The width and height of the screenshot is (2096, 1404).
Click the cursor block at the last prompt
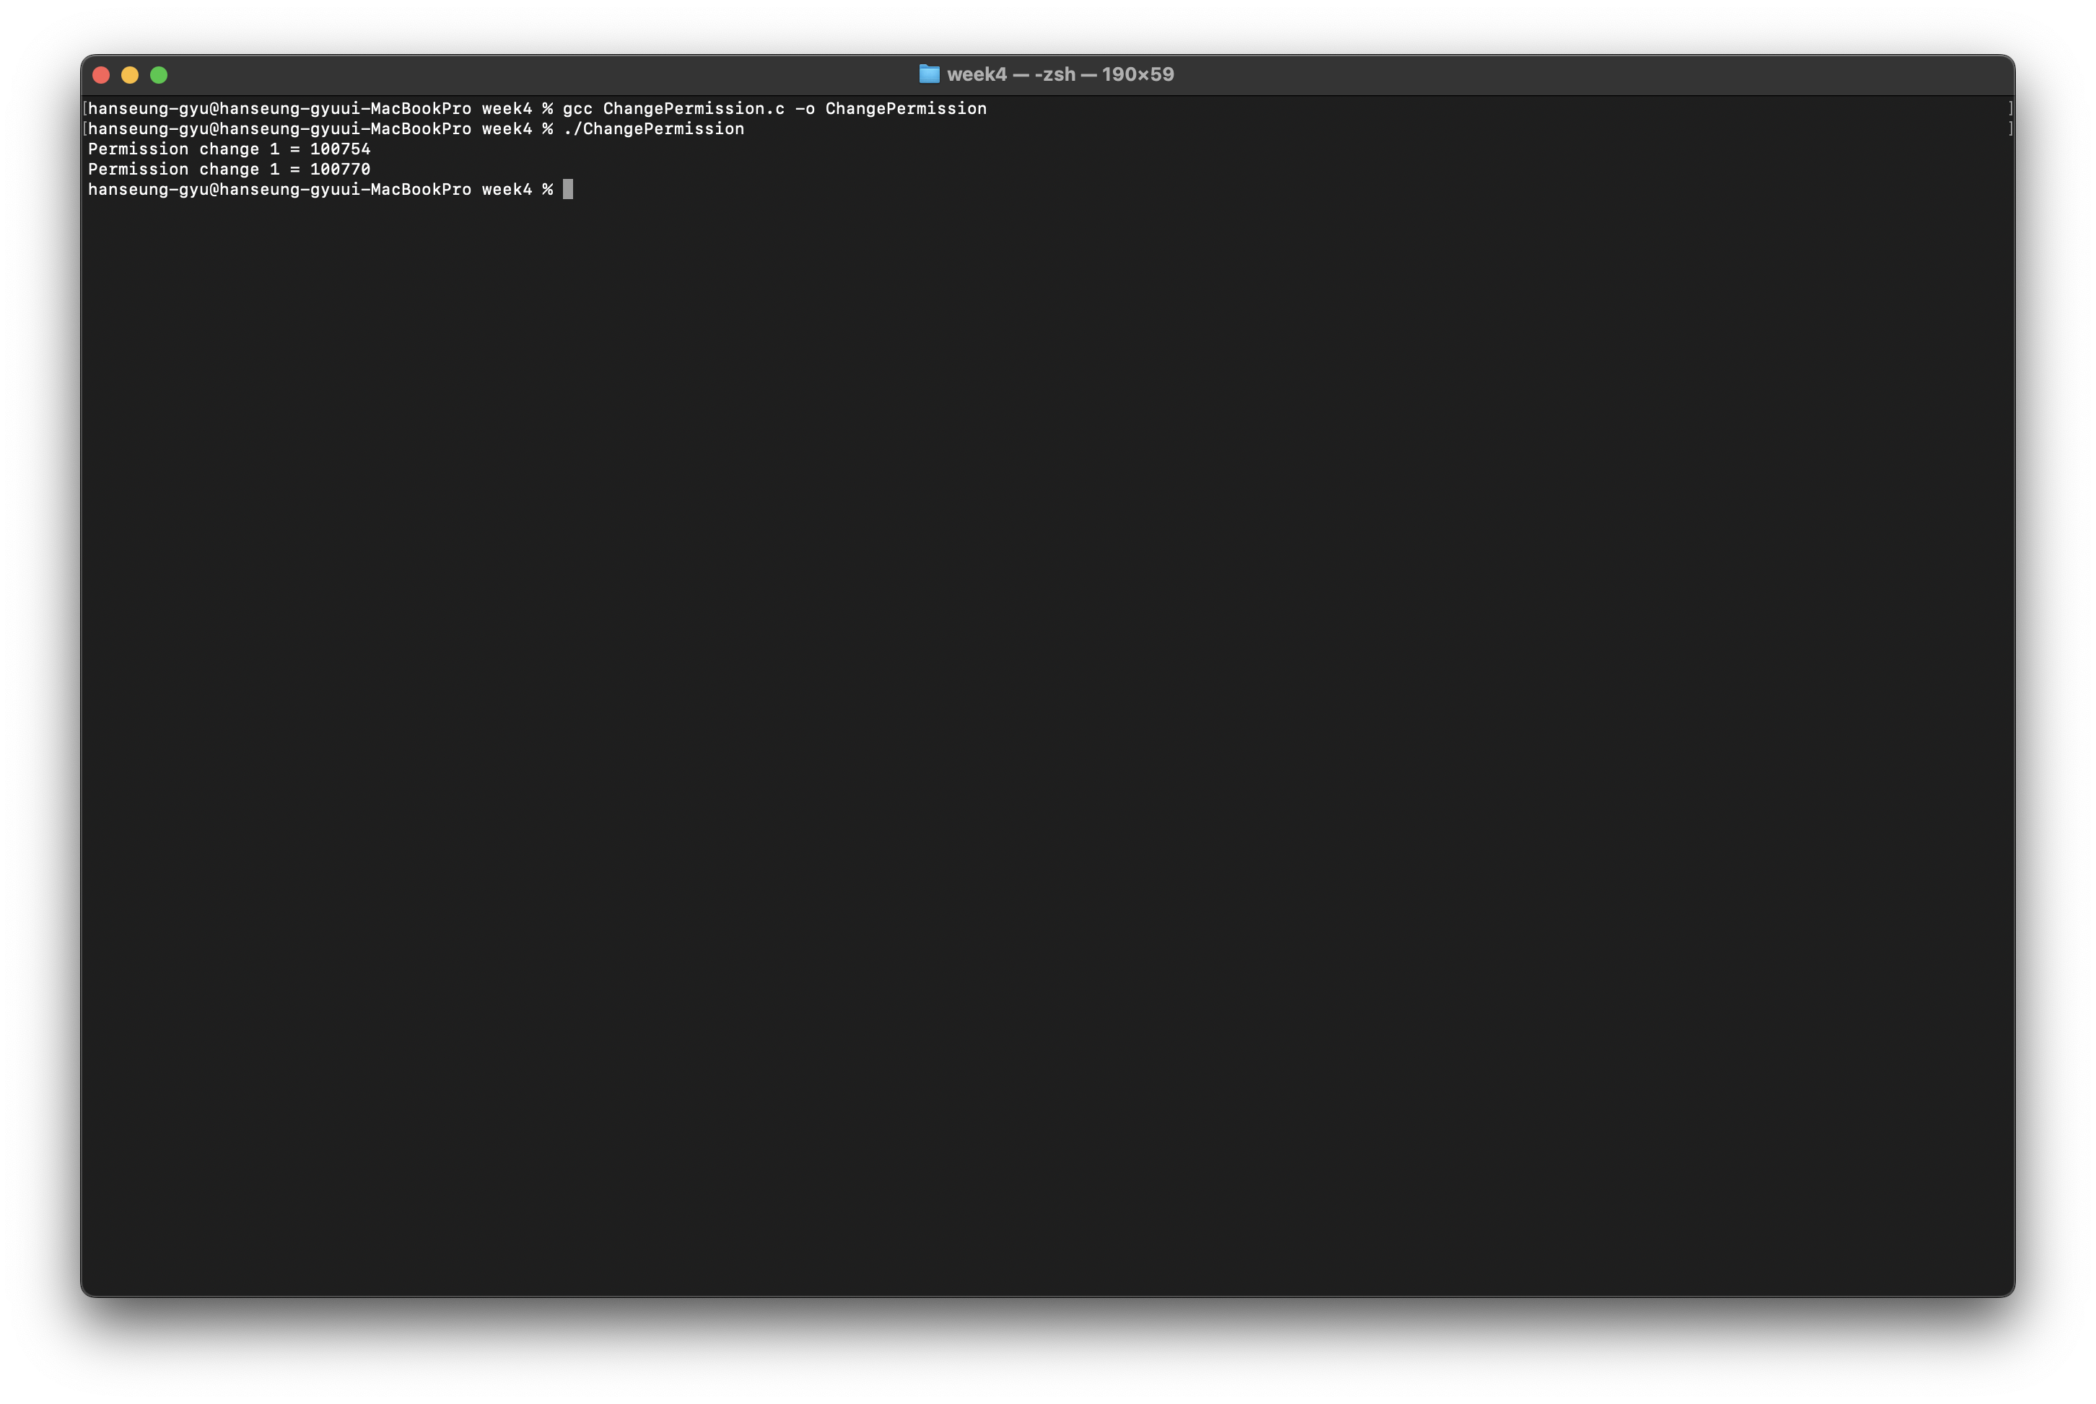[568, 189]
